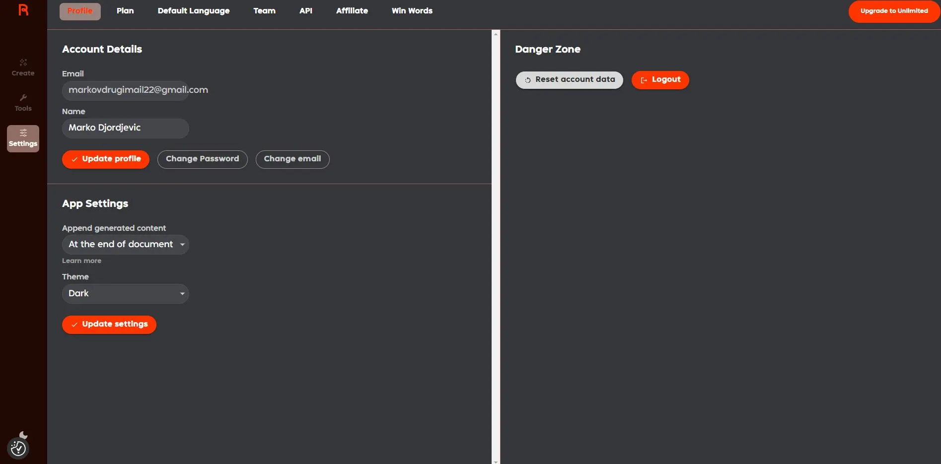941x464 pixels.
Task: Click the Logout button
Action: click(660, 80)
